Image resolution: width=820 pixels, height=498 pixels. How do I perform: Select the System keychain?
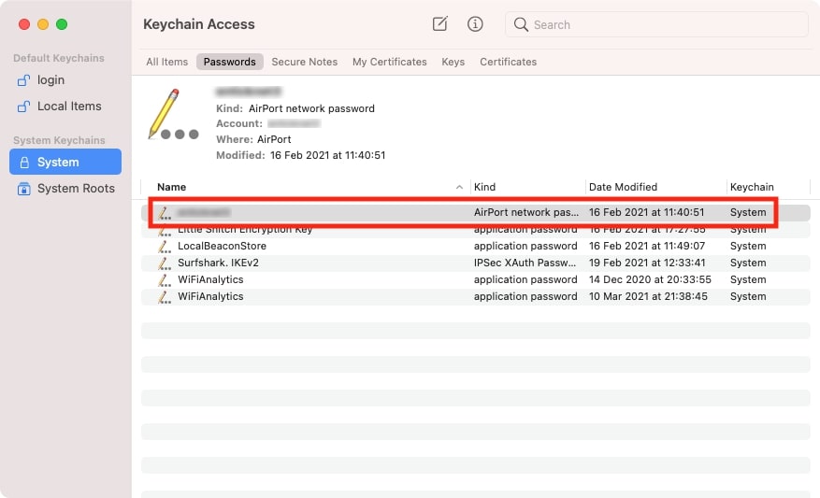[x=65, y=162]
